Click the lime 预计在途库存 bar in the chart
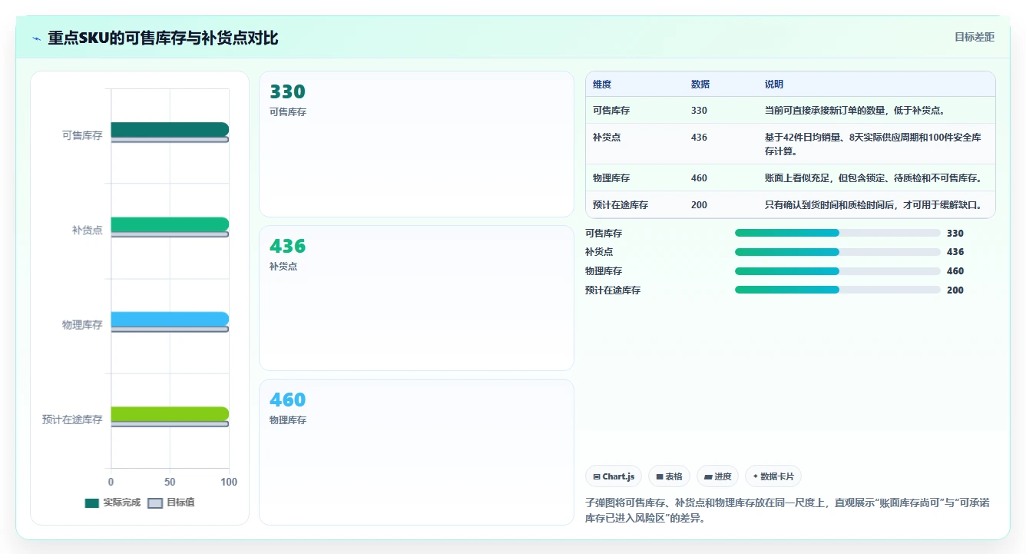This screenshot has height=554, width=1026. 170,414
